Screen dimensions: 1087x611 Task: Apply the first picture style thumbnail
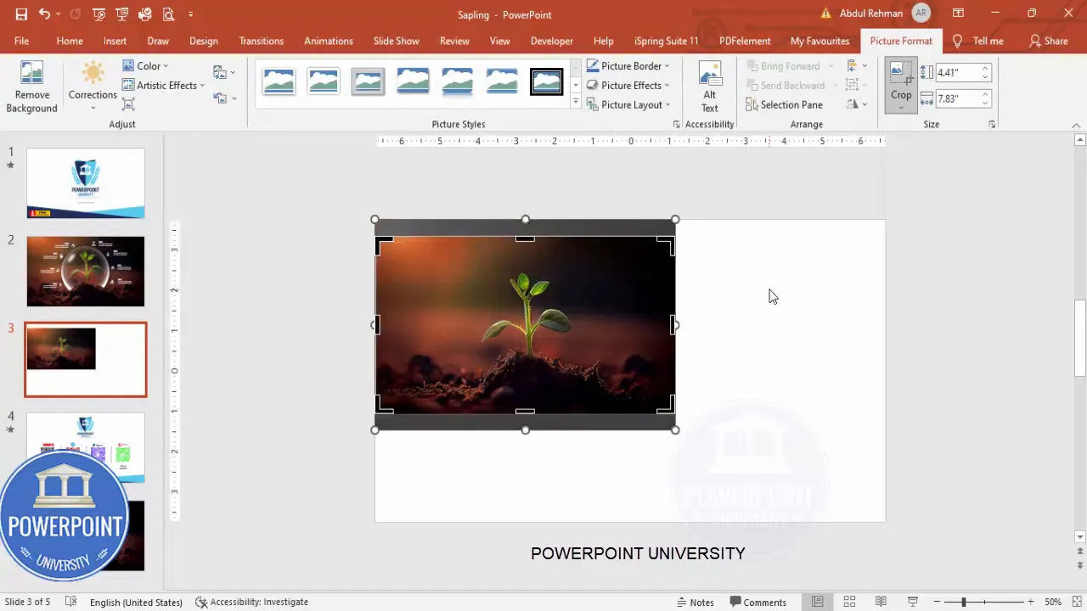(279, 81)
